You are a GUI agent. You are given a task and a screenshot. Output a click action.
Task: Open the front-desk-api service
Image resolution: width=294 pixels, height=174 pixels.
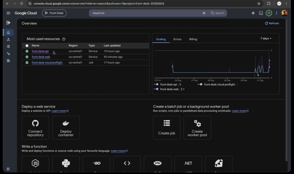click(x=40, y=51)
